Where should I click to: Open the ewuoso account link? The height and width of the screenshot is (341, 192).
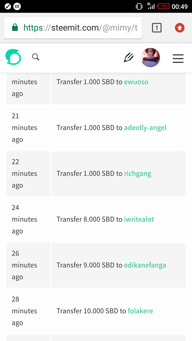point(136,82)
